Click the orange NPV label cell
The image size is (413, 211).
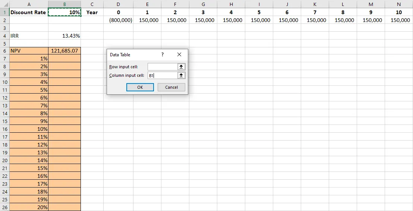point(29,51)
